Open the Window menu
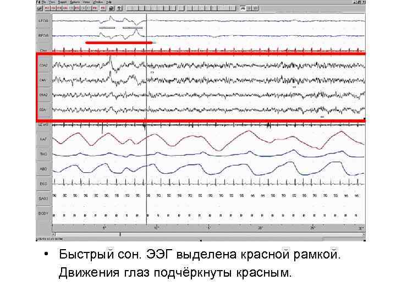This screenshot has height=297, width=396. coord(98,2)
